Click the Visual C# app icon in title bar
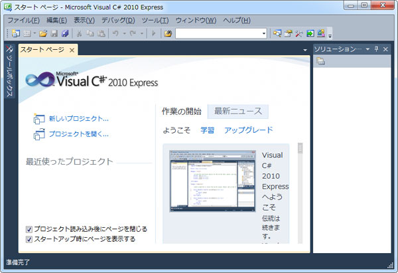This screenshot has width=398, height=273. pyautogui.click(x=7, y=7)
